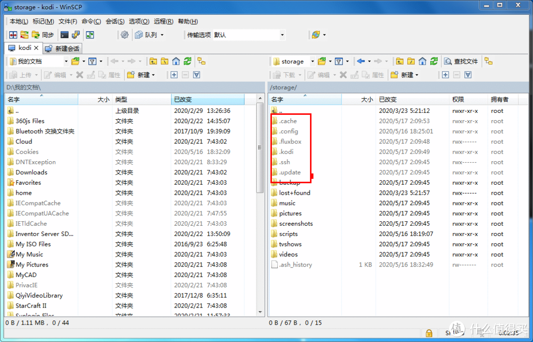Viewport: 533px width, 342px height.
Task: Click the /storage/ remote path bar
Action: tap(398, 87)
